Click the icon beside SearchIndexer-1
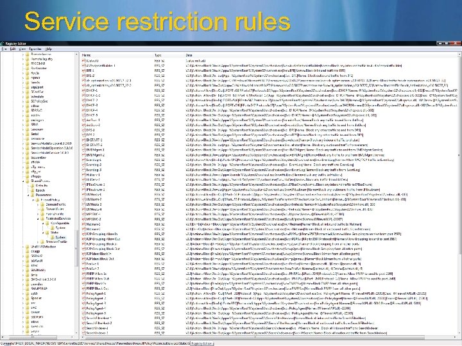Screen dimensions: 462x346 point(83,328)
